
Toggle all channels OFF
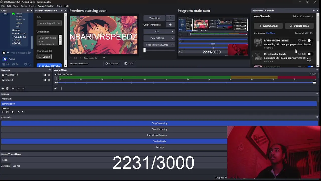point(306,33)
